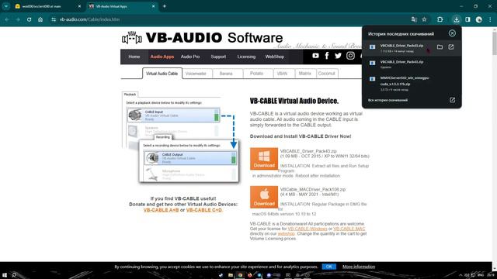Open the VB-CABLE-Windows license link
This screenshot has width=497, height=279.
click(308, 229)
